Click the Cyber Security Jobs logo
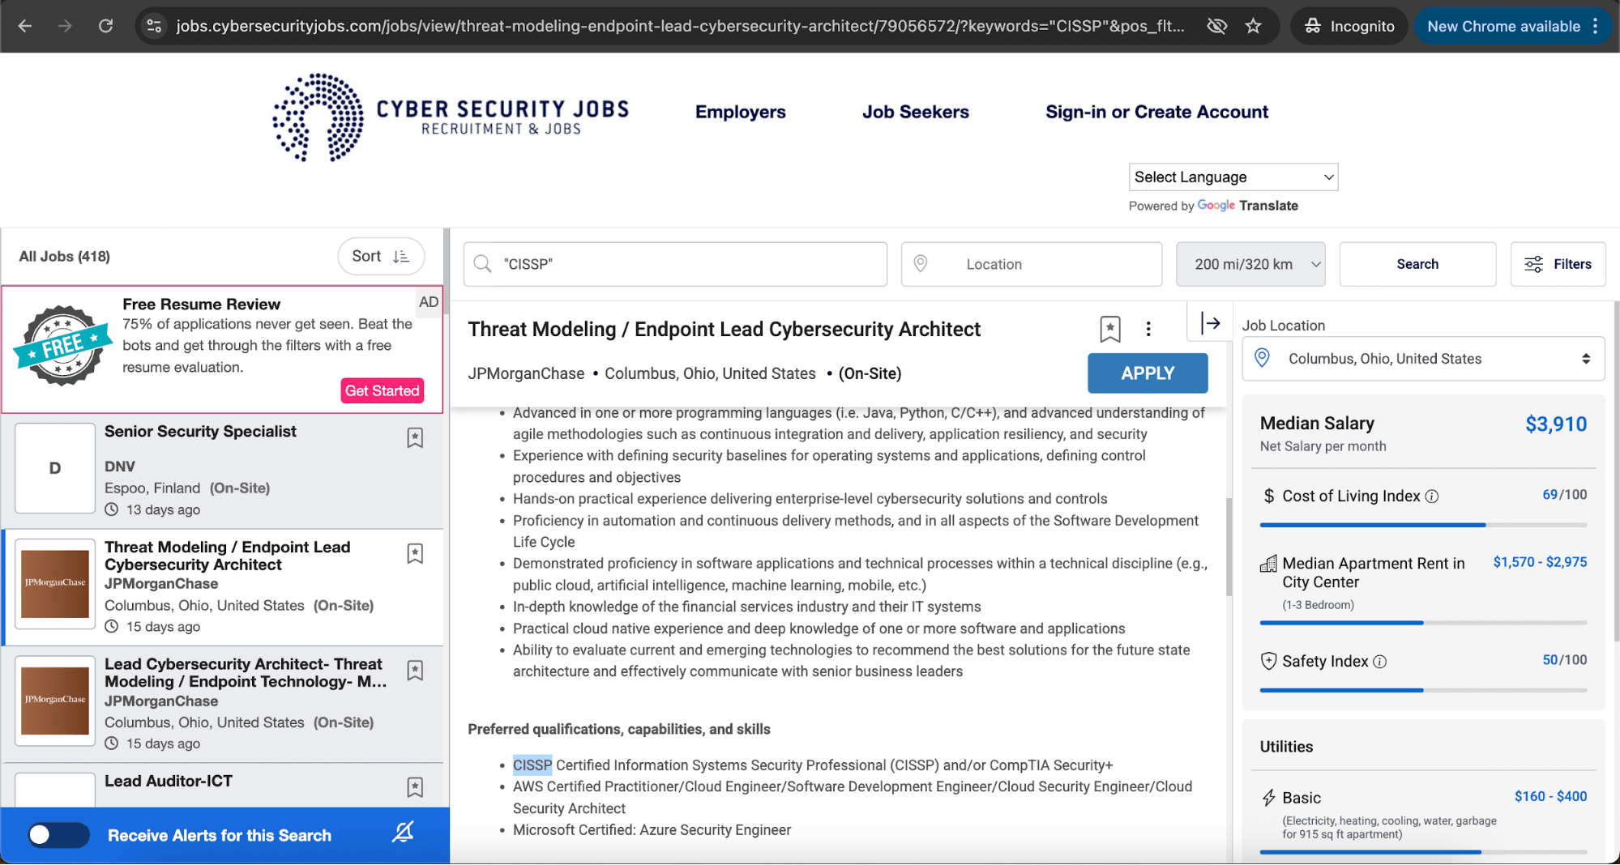The width and height of the screenshot is (1620, 865). tap(451, 117)
